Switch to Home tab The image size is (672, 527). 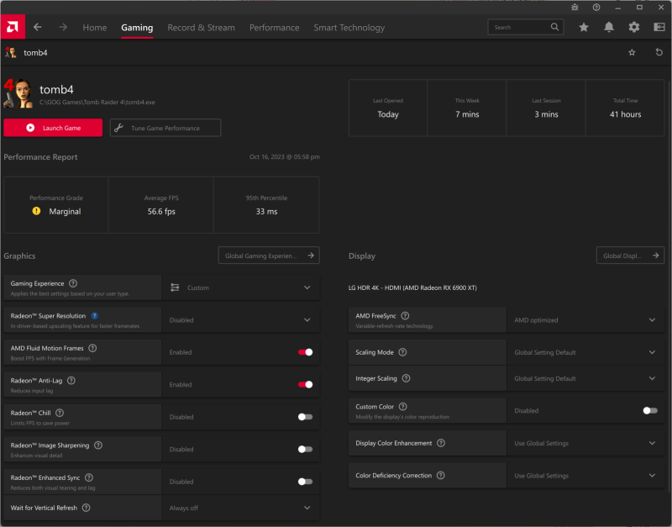(95, 28)
